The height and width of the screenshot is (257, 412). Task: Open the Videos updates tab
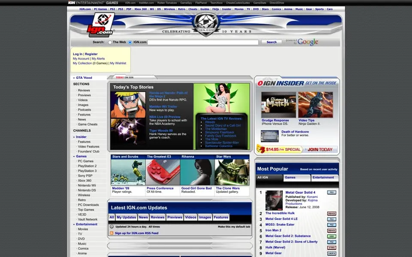pyautogui.click(x=191, y=218)
